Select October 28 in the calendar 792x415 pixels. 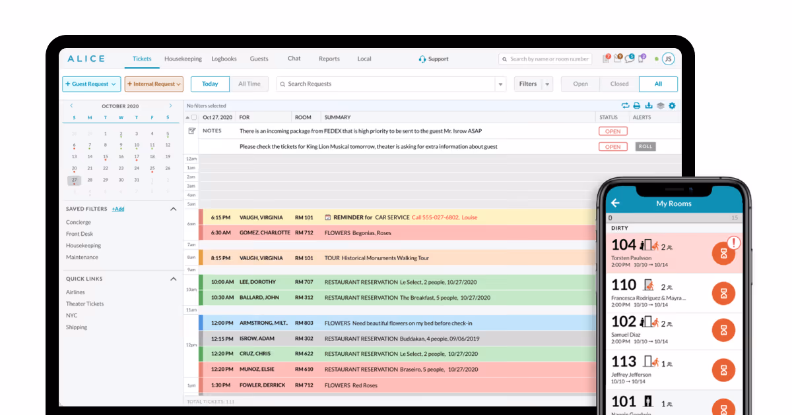[x=90, y=180]
